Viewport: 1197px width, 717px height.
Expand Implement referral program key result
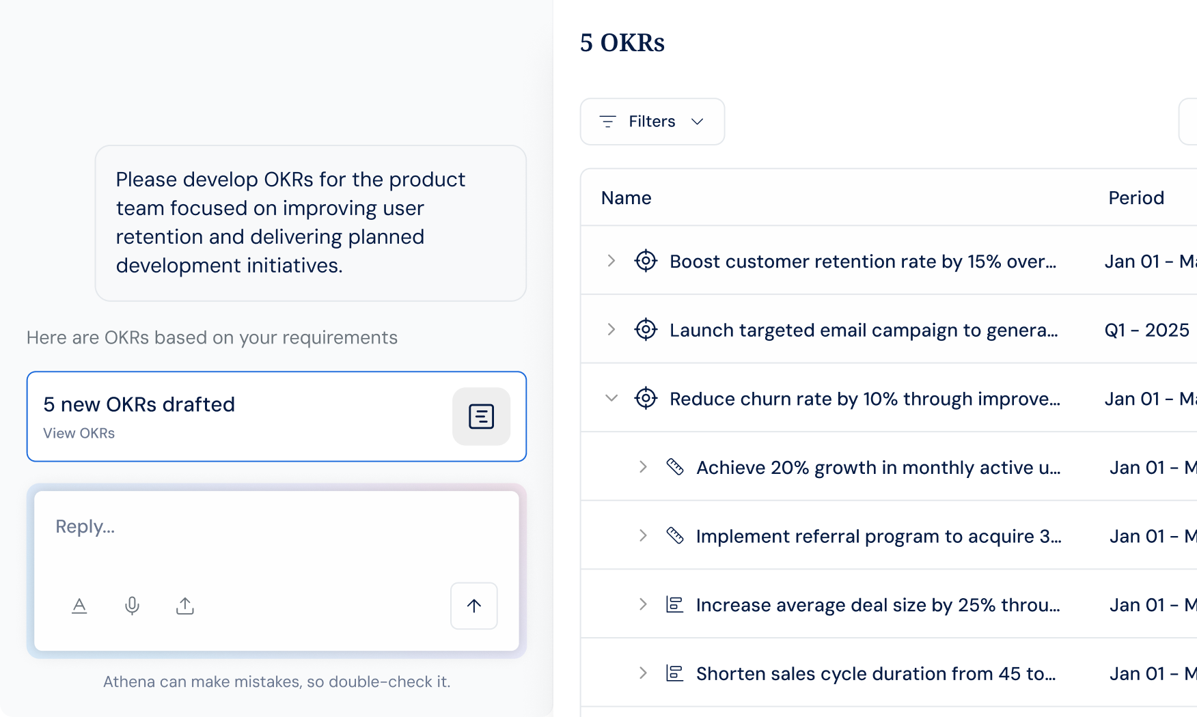pos(643,536)
